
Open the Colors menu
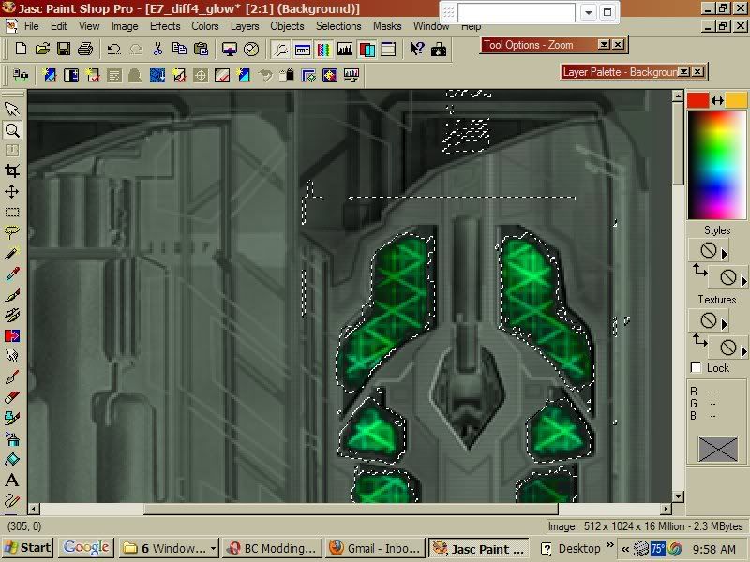[205, 26]
